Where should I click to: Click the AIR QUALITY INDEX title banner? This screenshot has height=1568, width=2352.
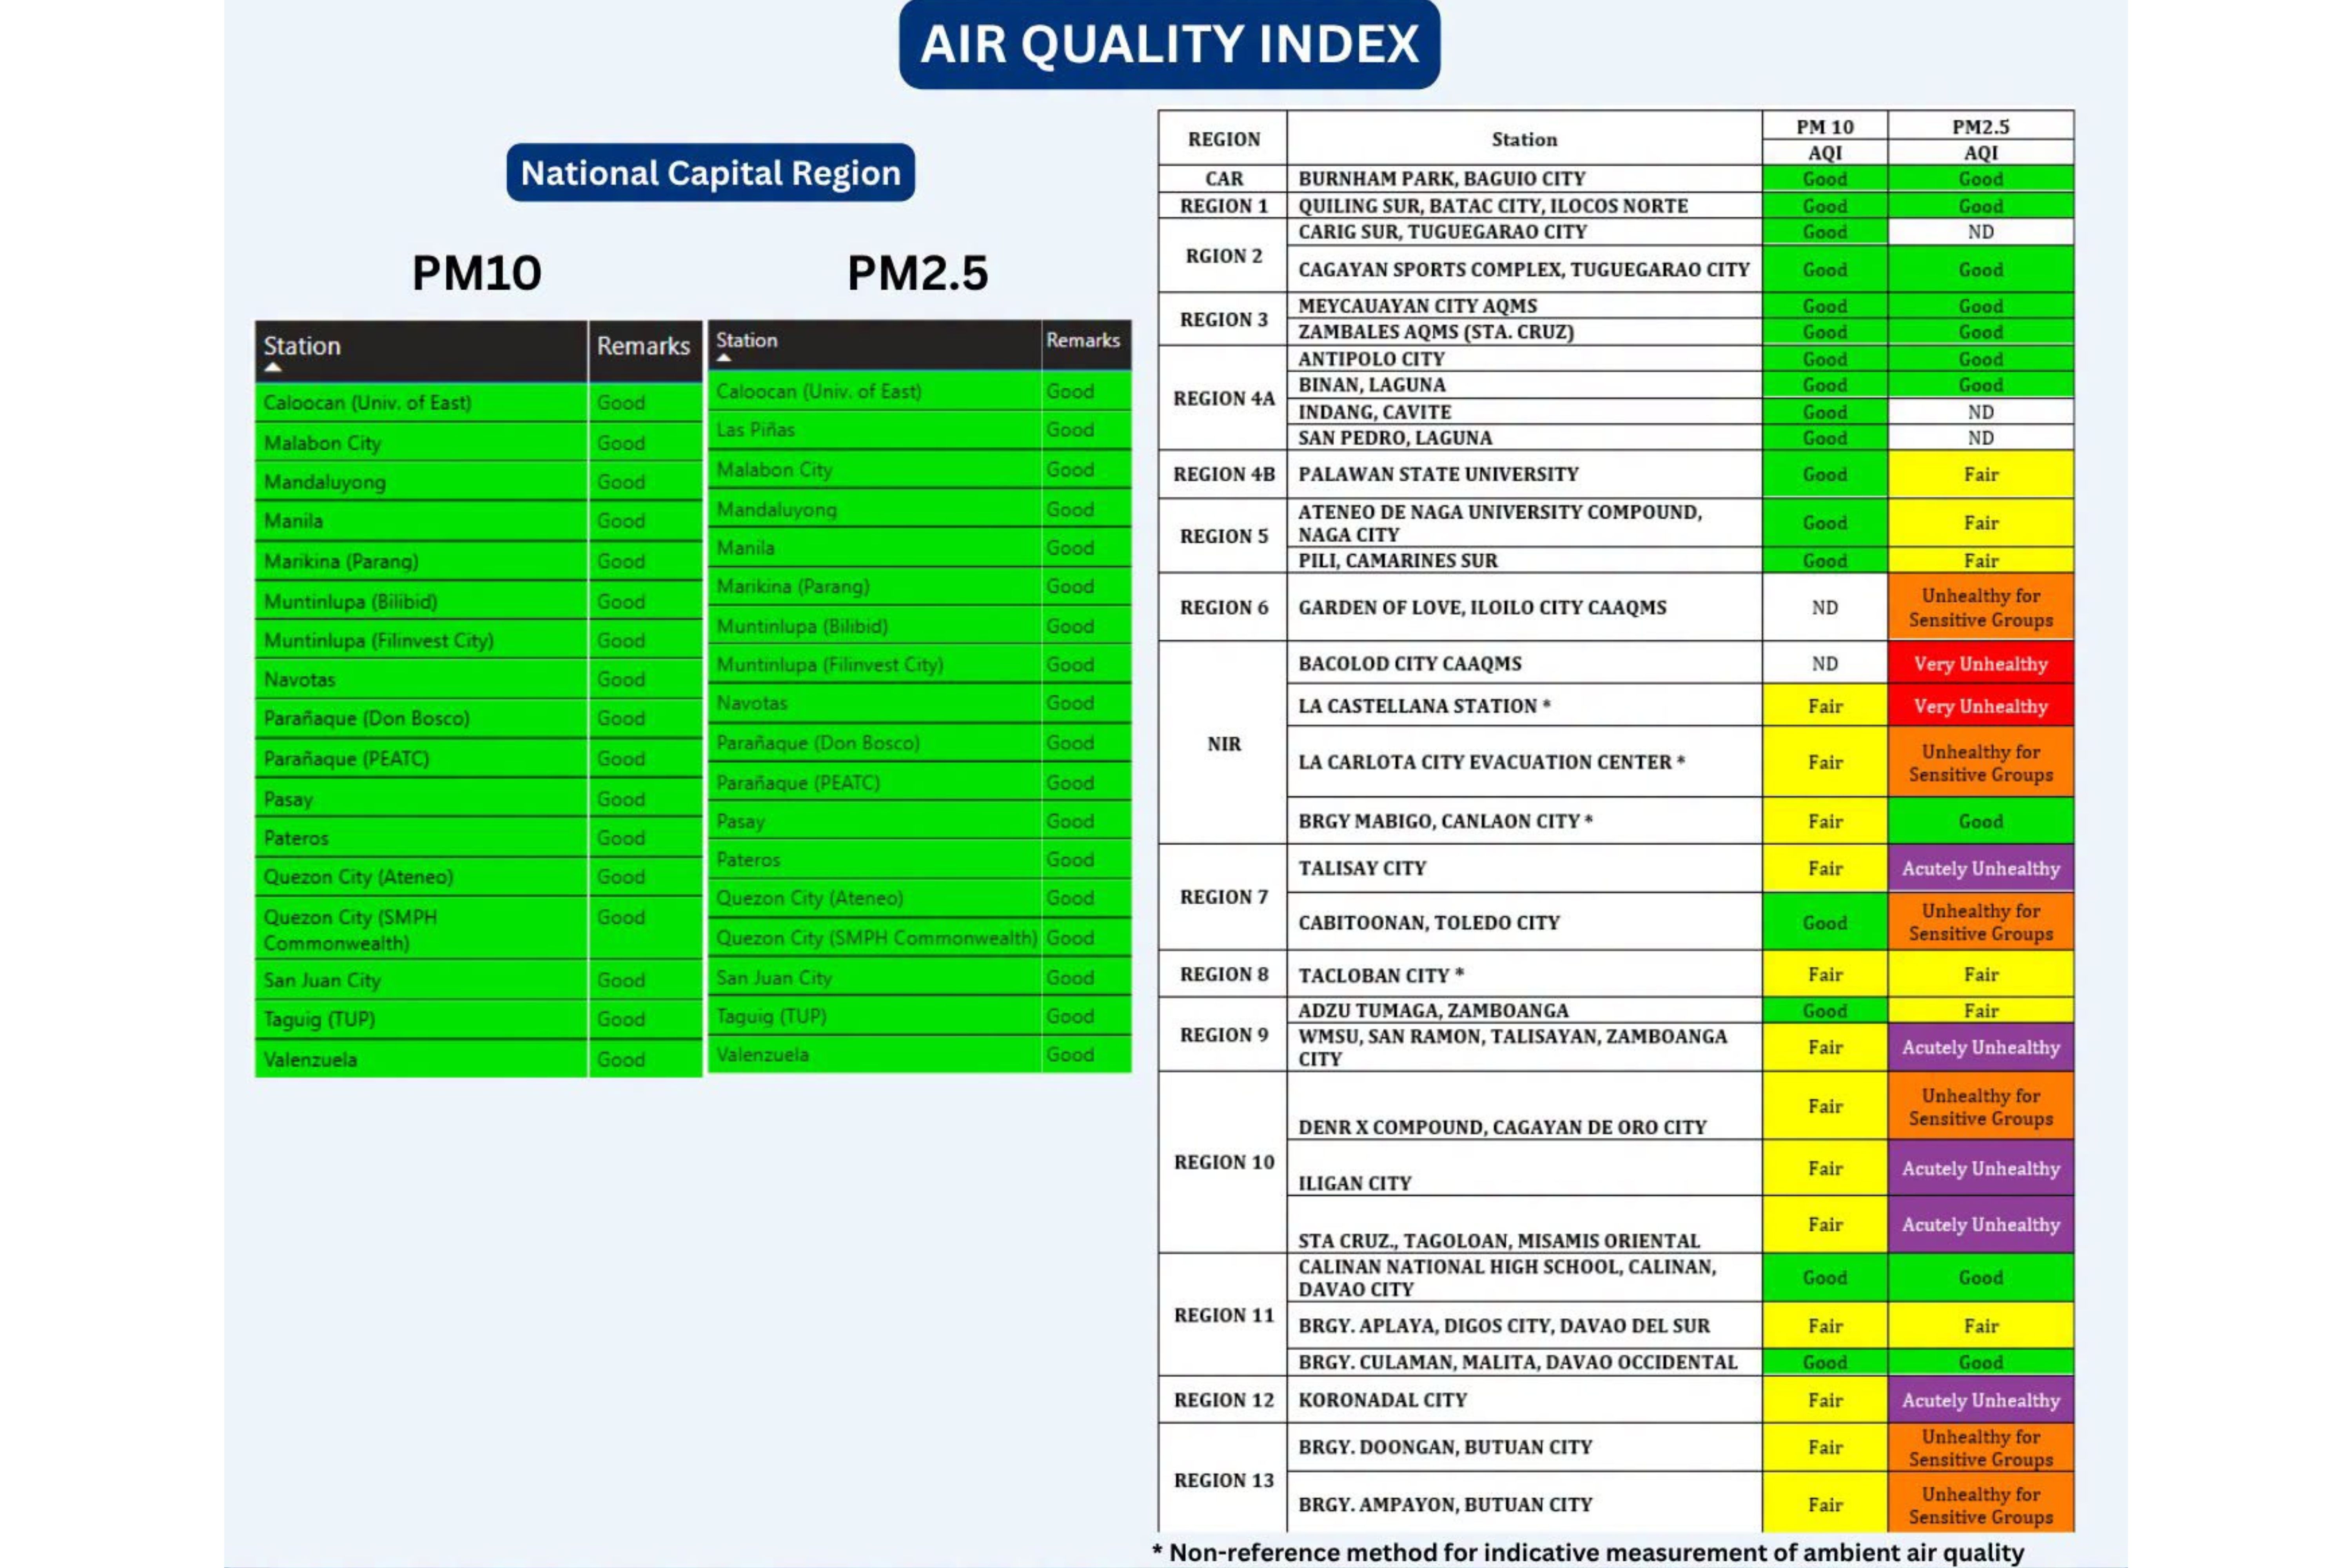1169,44
